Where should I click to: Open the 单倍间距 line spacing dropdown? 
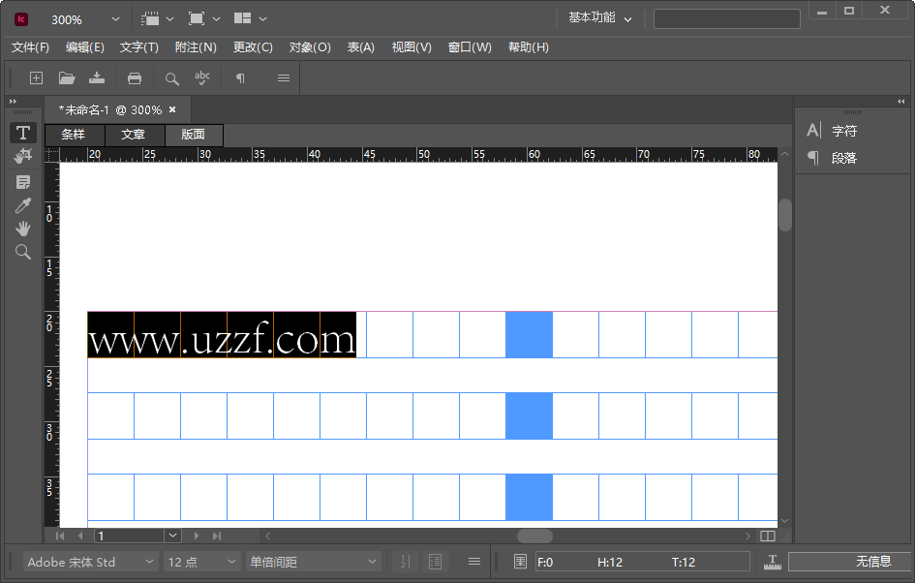pos(312,561)
